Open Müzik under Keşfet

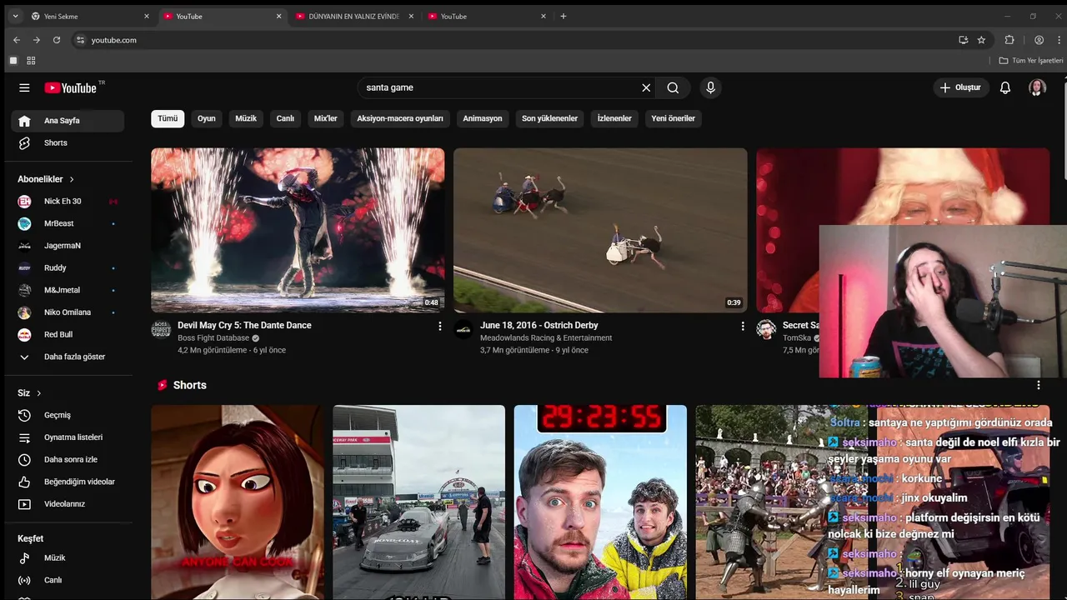pos(68,557)
